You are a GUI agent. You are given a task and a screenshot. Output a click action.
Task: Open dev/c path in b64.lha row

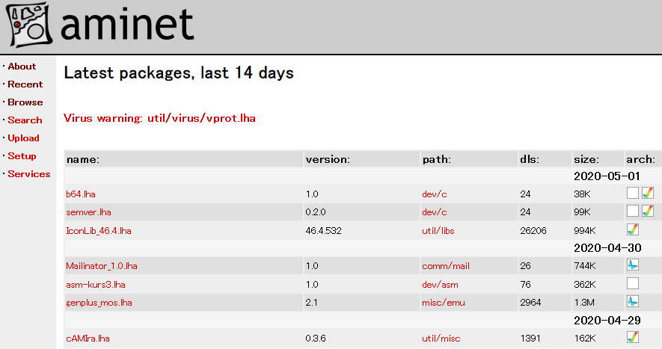(x=435, y=194)
